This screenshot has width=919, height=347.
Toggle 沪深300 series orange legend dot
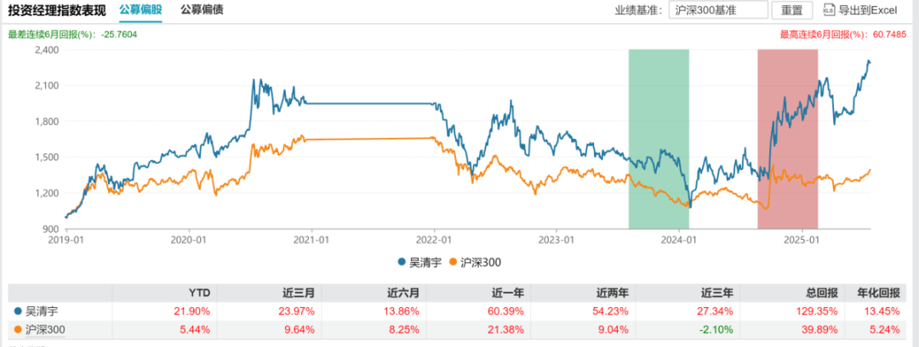[x=453, y=261]
